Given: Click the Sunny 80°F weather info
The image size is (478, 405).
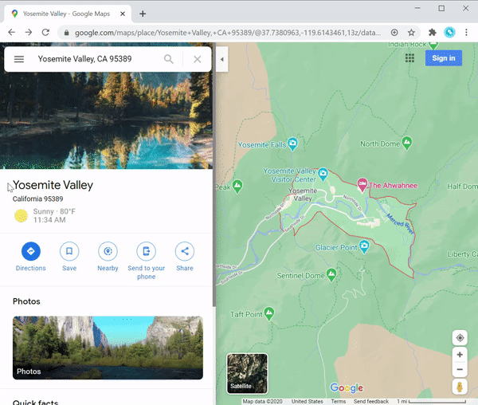Looking at the screenshot, I should pyautogui.click(x=45, y=215).
